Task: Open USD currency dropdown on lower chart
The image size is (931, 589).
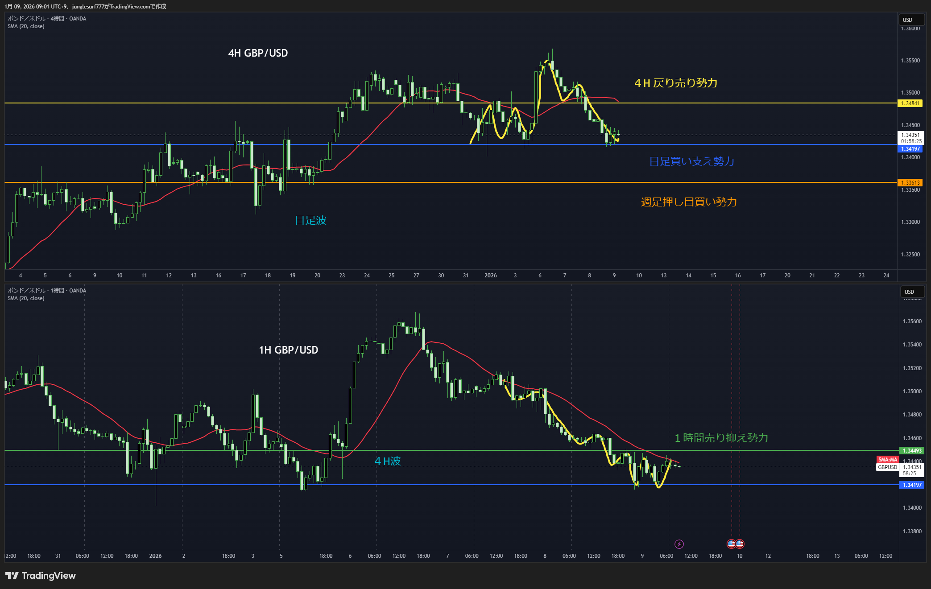Action: [912, 292]
